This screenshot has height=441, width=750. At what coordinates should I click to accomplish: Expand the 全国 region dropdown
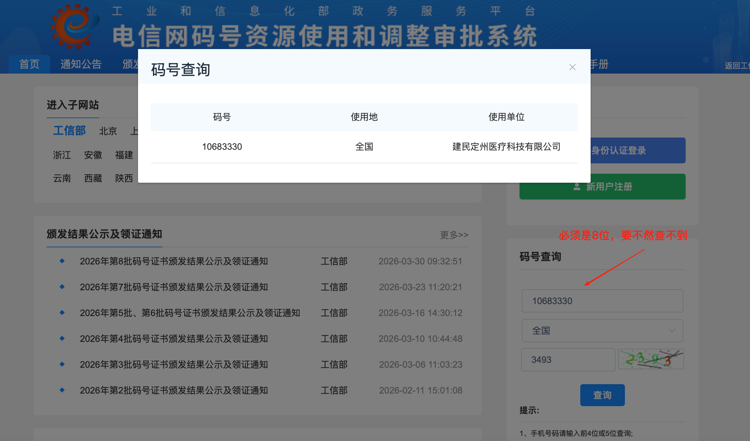(x=602, y=331)
